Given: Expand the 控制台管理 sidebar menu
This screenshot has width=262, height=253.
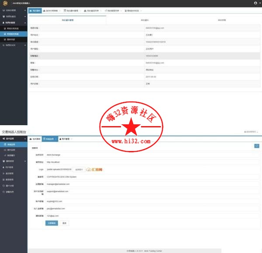Looking at the screenshot, I should click(x=13, y=10).
